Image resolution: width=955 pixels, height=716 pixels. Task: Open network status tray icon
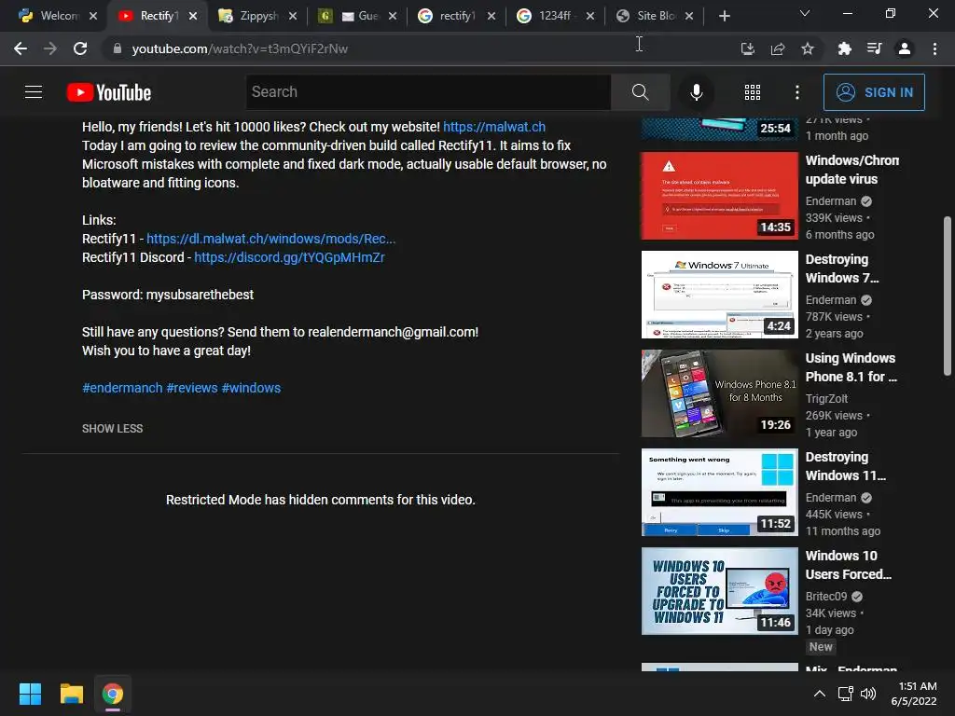[845, 694]
